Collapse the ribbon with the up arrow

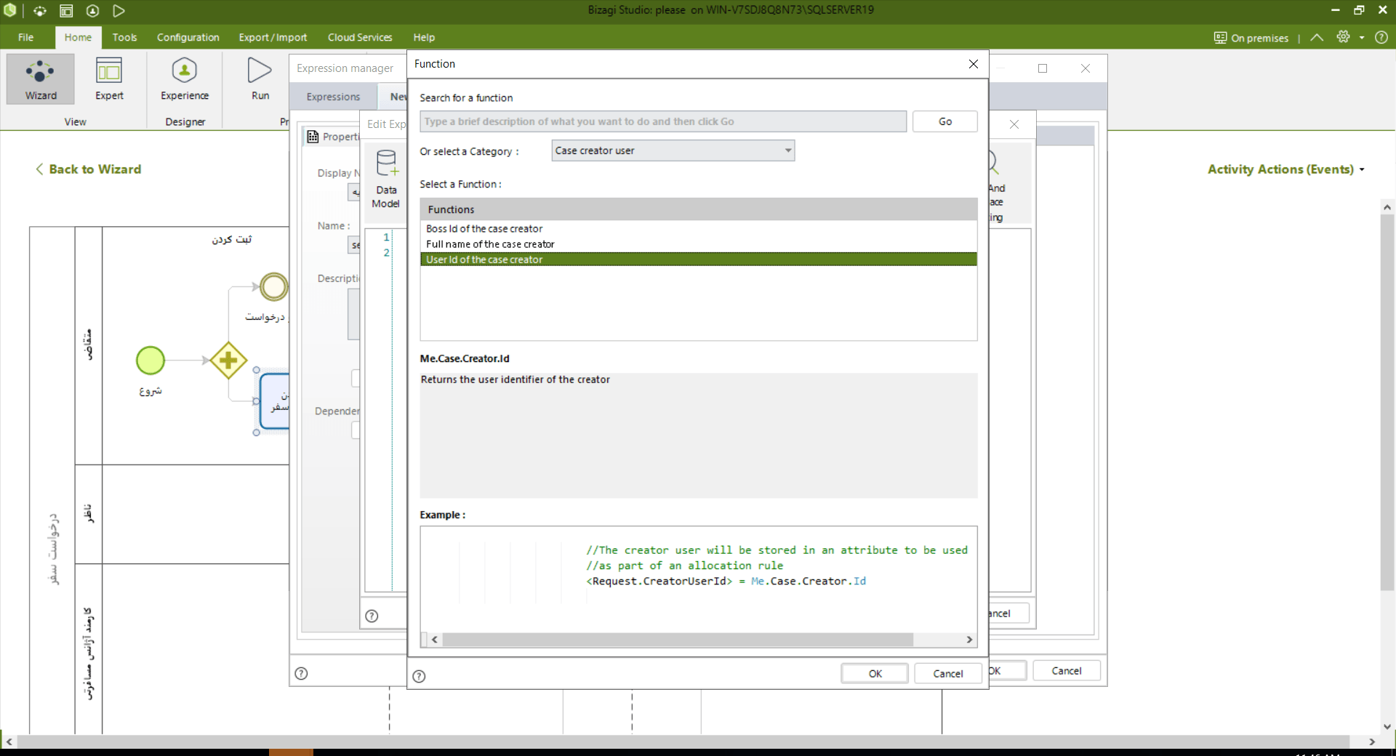tap(1317, 37)
